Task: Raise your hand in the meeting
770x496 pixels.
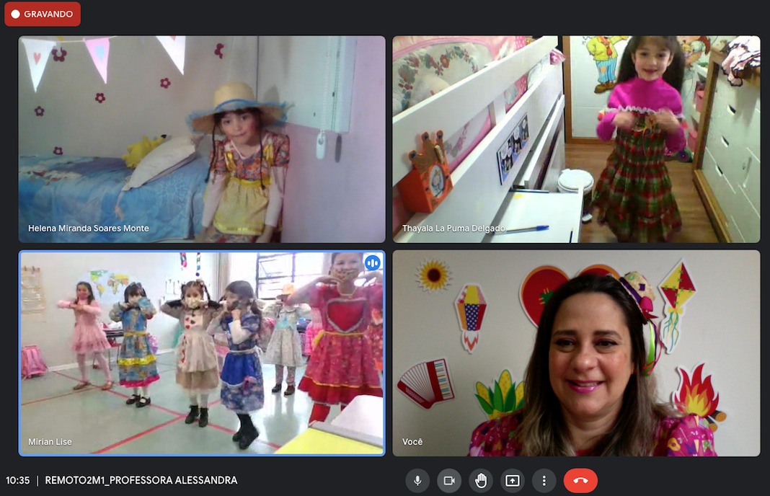Action: 481,480
